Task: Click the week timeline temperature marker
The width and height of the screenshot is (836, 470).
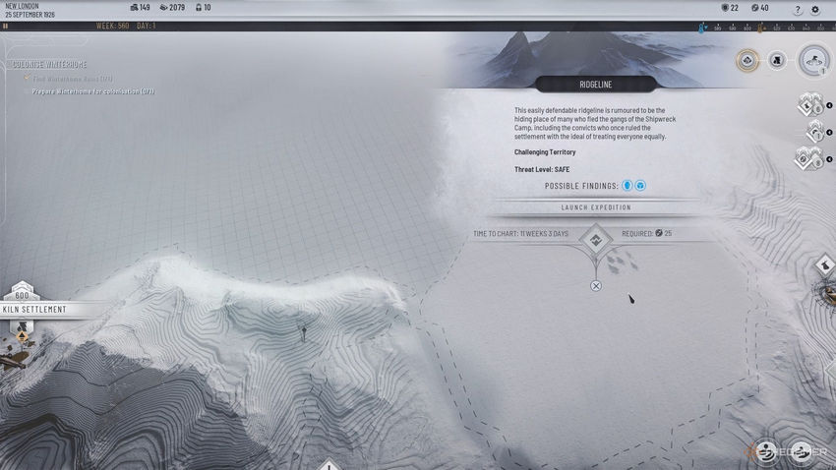Action: [702, 28]
